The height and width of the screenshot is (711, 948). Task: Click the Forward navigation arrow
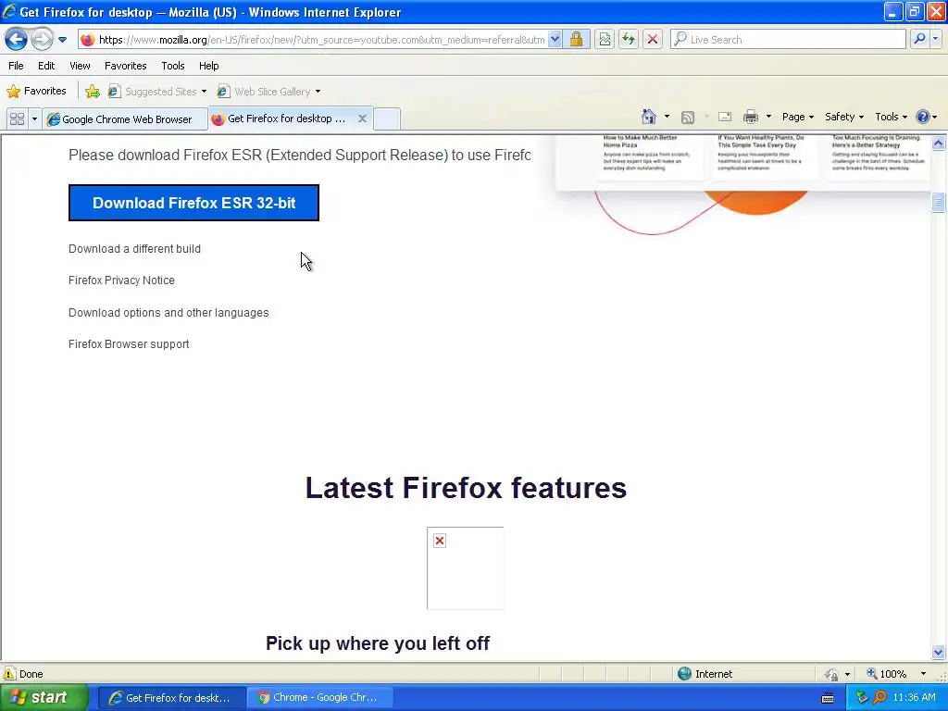tap(42, 40)
